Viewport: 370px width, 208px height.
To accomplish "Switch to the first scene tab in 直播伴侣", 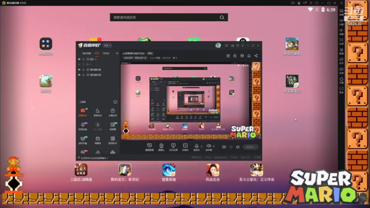I will (86, 53).
